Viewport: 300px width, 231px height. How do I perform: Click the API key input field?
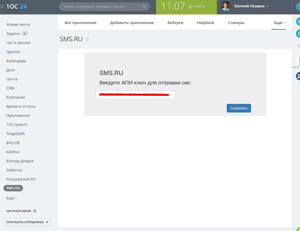click(135, 95)
